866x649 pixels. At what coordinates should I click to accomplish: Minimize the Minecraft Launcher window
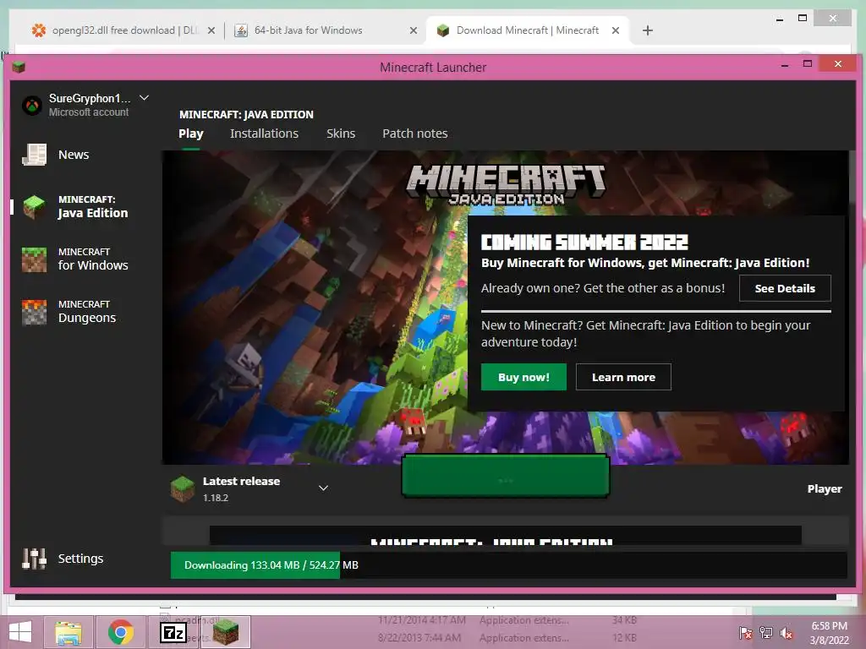pyautogui.click(x=784, y=65)
